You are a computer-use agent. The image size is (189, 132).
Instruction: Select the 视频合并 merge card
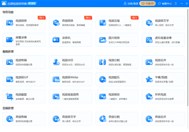click(163, 62)
